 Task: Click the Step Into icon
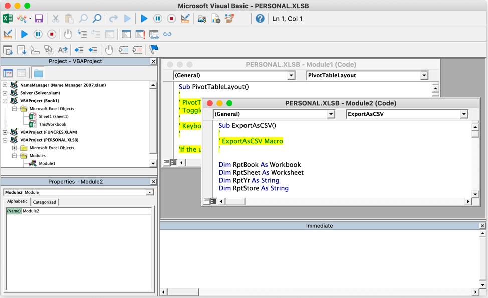[x=82, y=34]
